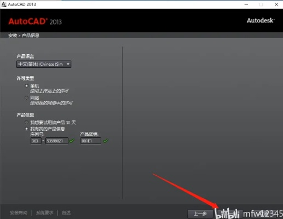The image size is (283, 219).
Task: Click the 许可类型 heading
Action: pyautogui.click(x=25, y=78)
